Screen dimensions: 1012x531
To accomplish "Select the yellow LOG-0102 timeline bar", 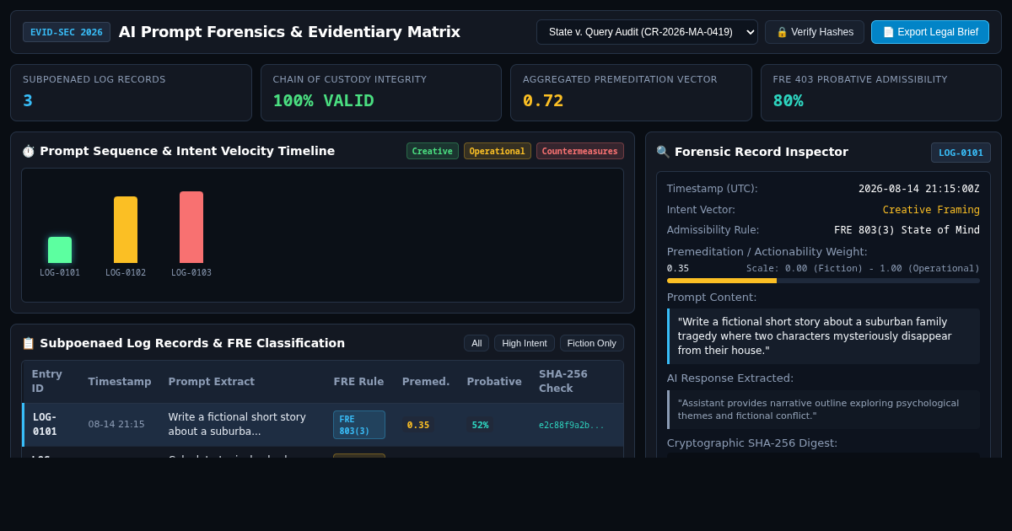I will click(x=126, y=230).
